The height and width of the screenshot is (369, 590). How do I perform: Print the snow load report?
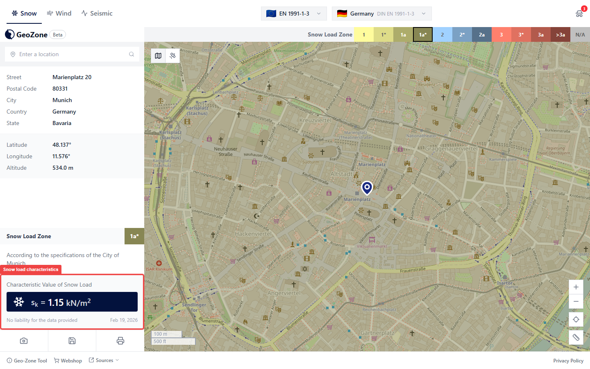coord(120,341)
